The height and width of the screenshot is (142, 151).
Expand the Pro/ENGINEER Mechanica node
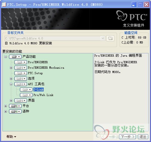11,68
